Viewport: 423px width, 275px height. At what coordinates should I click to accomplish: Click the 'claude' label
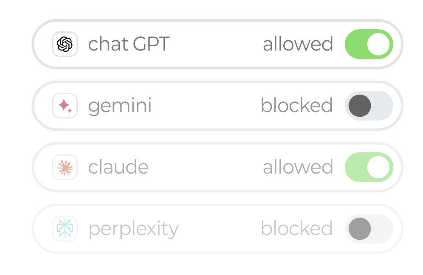pos(118,167)
